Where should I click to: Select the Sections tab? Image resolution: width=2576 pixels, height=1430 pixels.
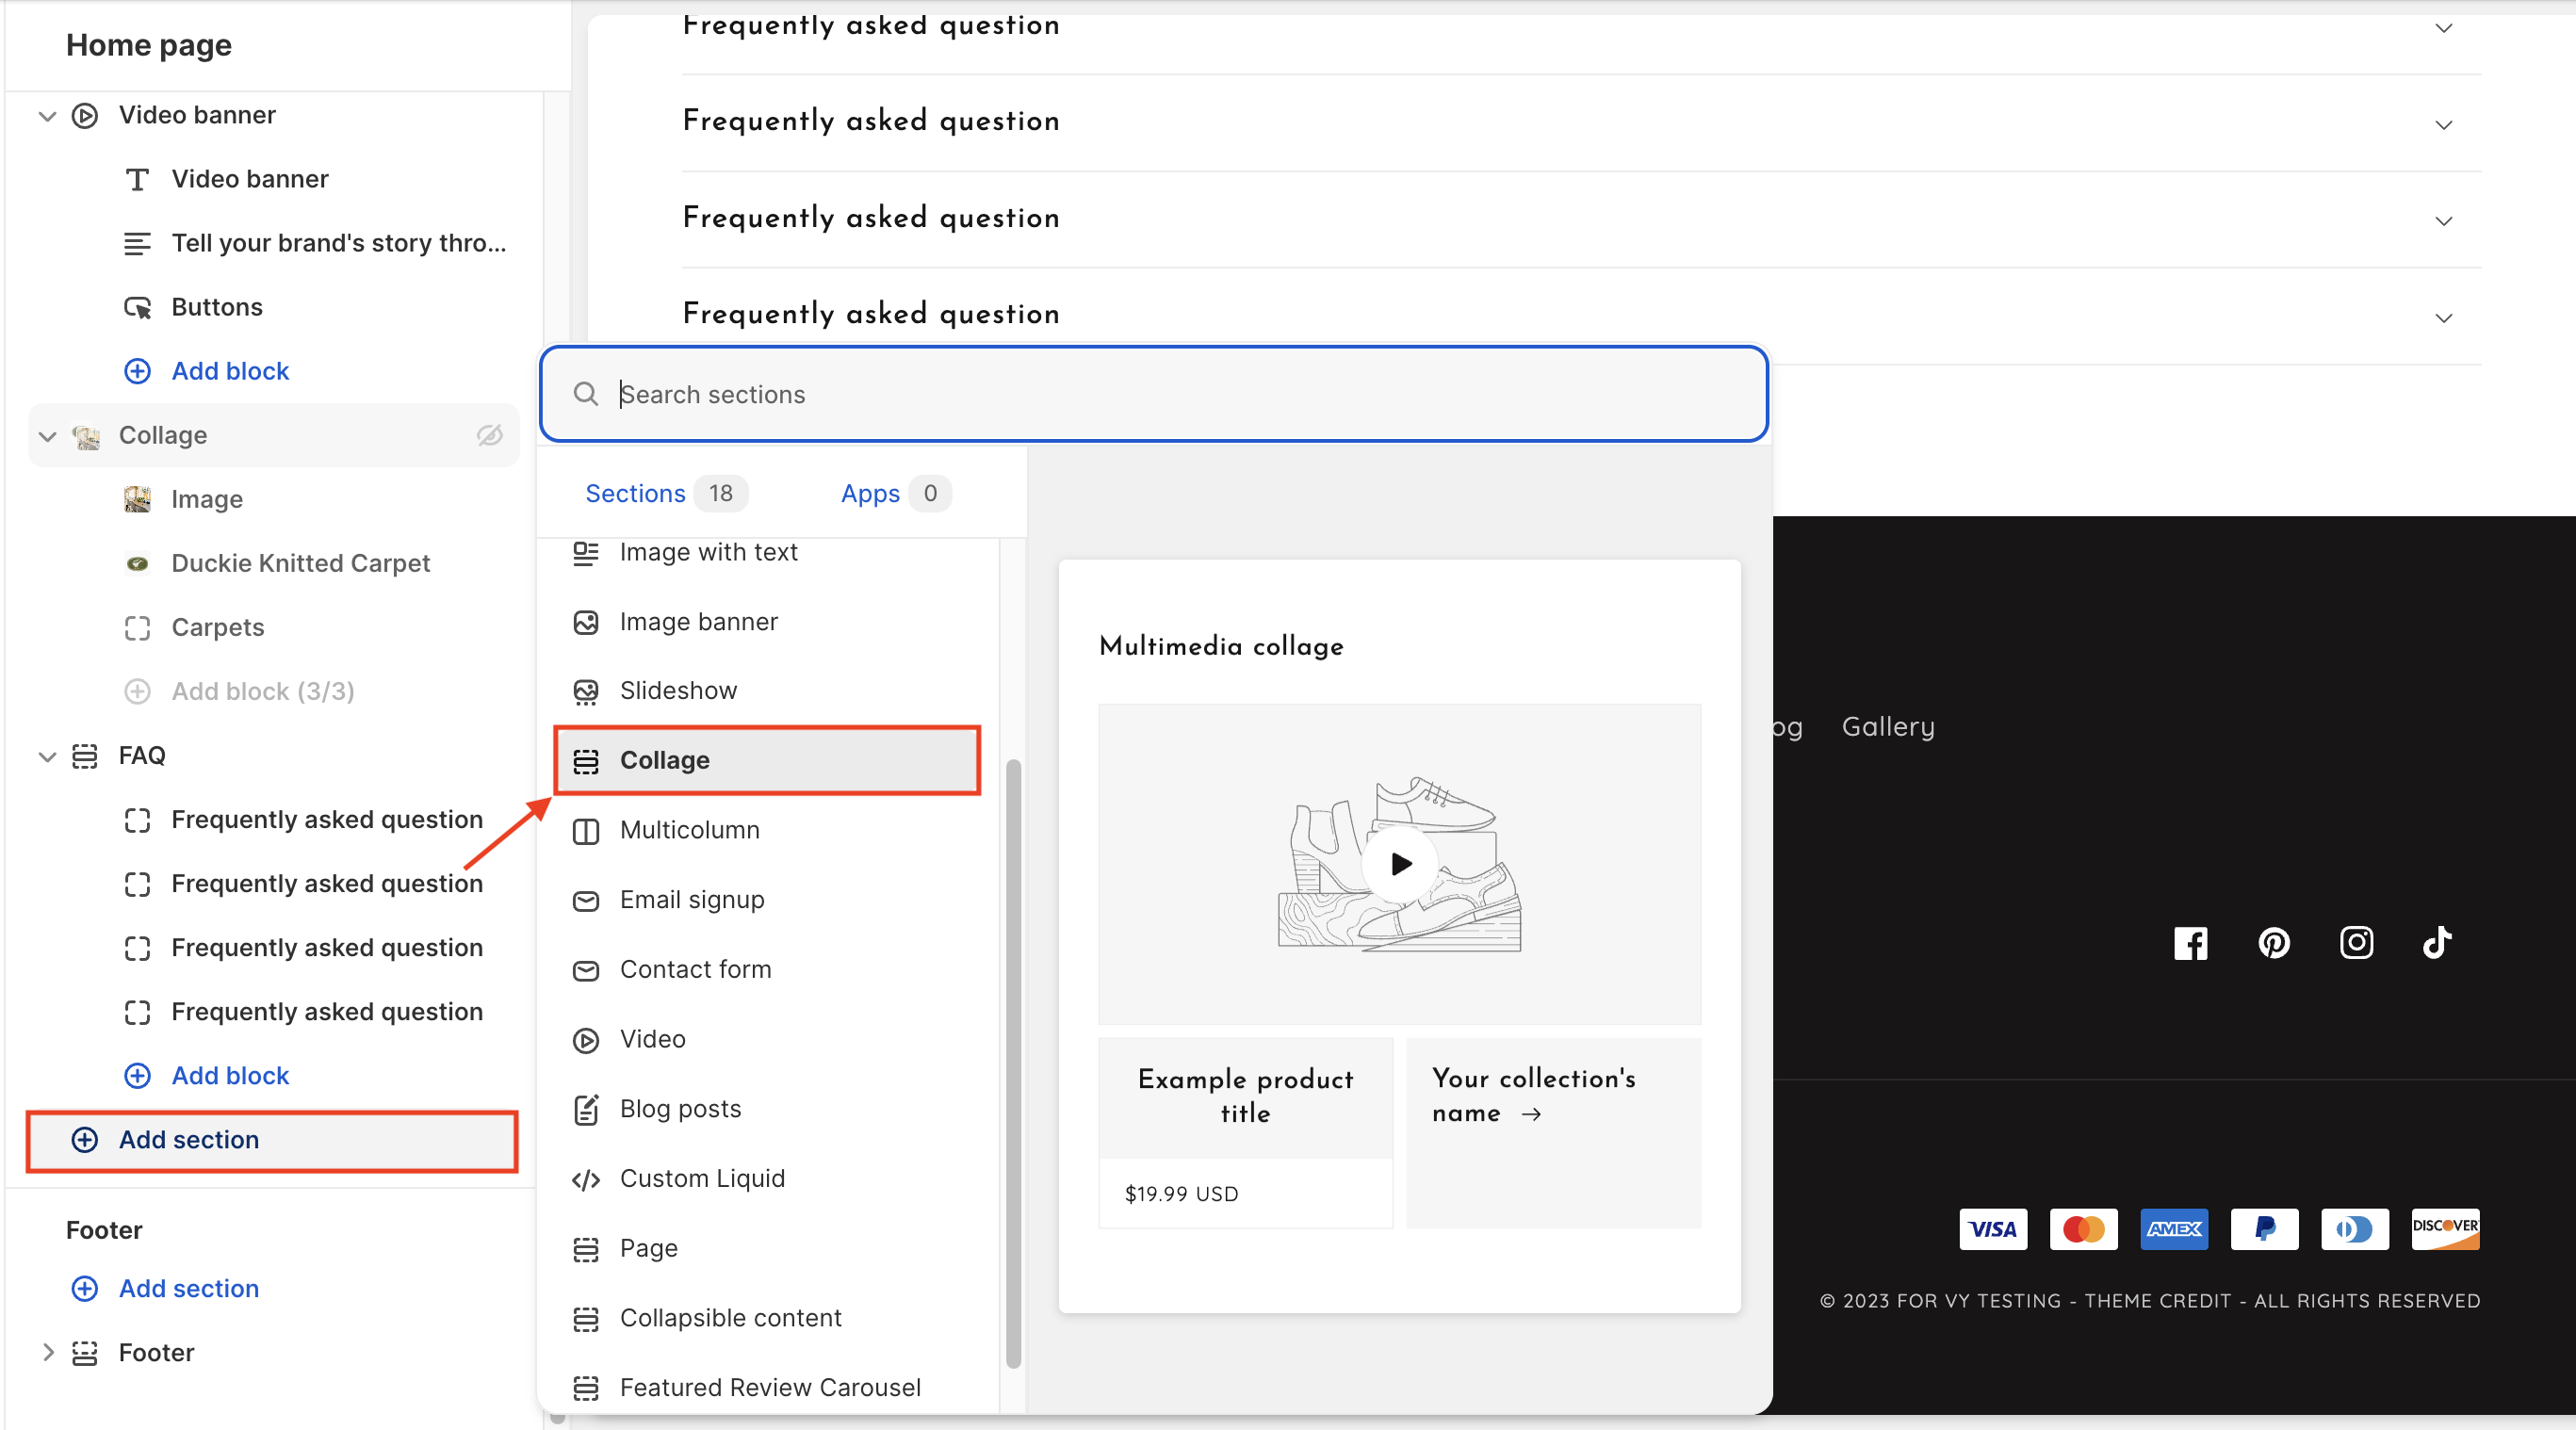[635, 494]
